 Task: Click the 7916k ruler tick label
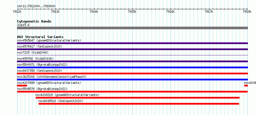tap(171, 12)
